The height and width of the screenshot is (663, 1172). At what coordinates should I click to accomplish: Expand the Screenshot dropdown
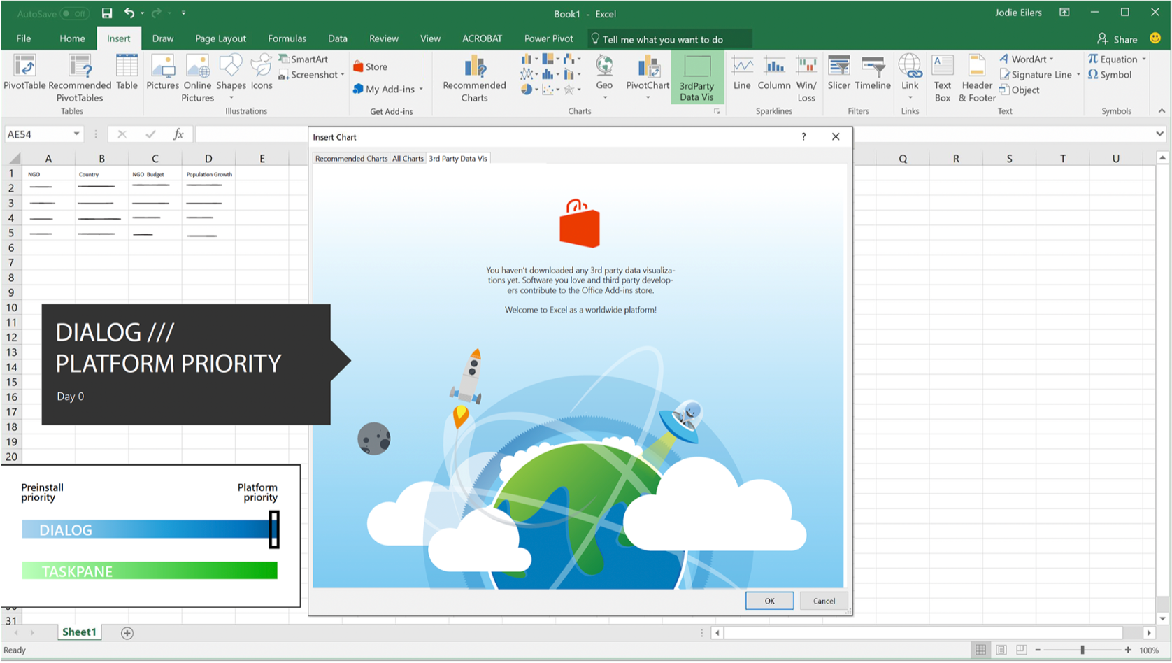pos(343,75)
